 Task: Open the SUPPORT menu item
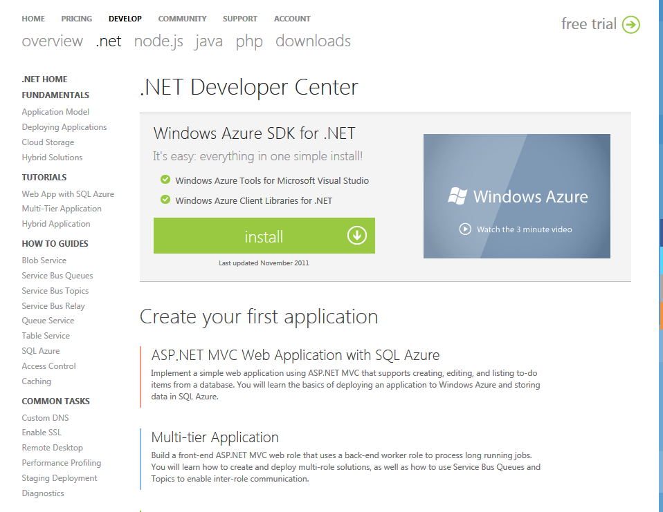click(240, 19)
